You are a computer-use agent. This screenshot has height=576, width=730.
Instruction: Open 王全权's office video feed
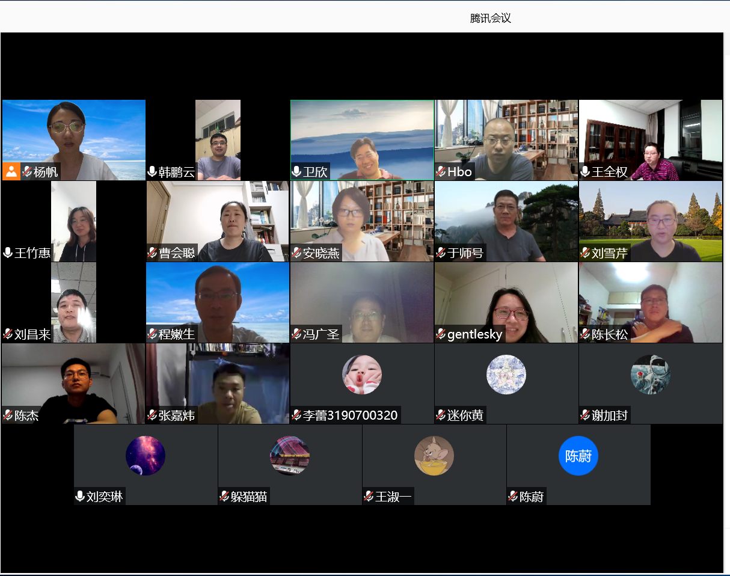tap(651, 140)
